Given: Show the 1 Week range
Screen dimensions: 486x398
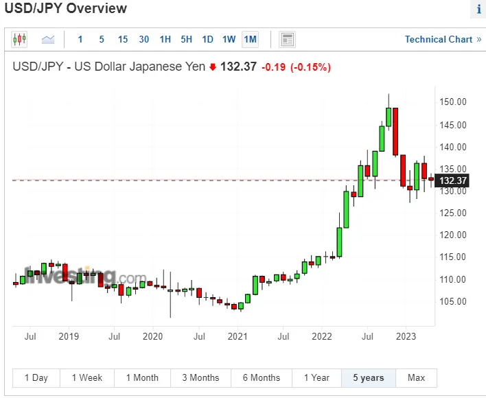Looking at the screenshot, I should point(87,378).
